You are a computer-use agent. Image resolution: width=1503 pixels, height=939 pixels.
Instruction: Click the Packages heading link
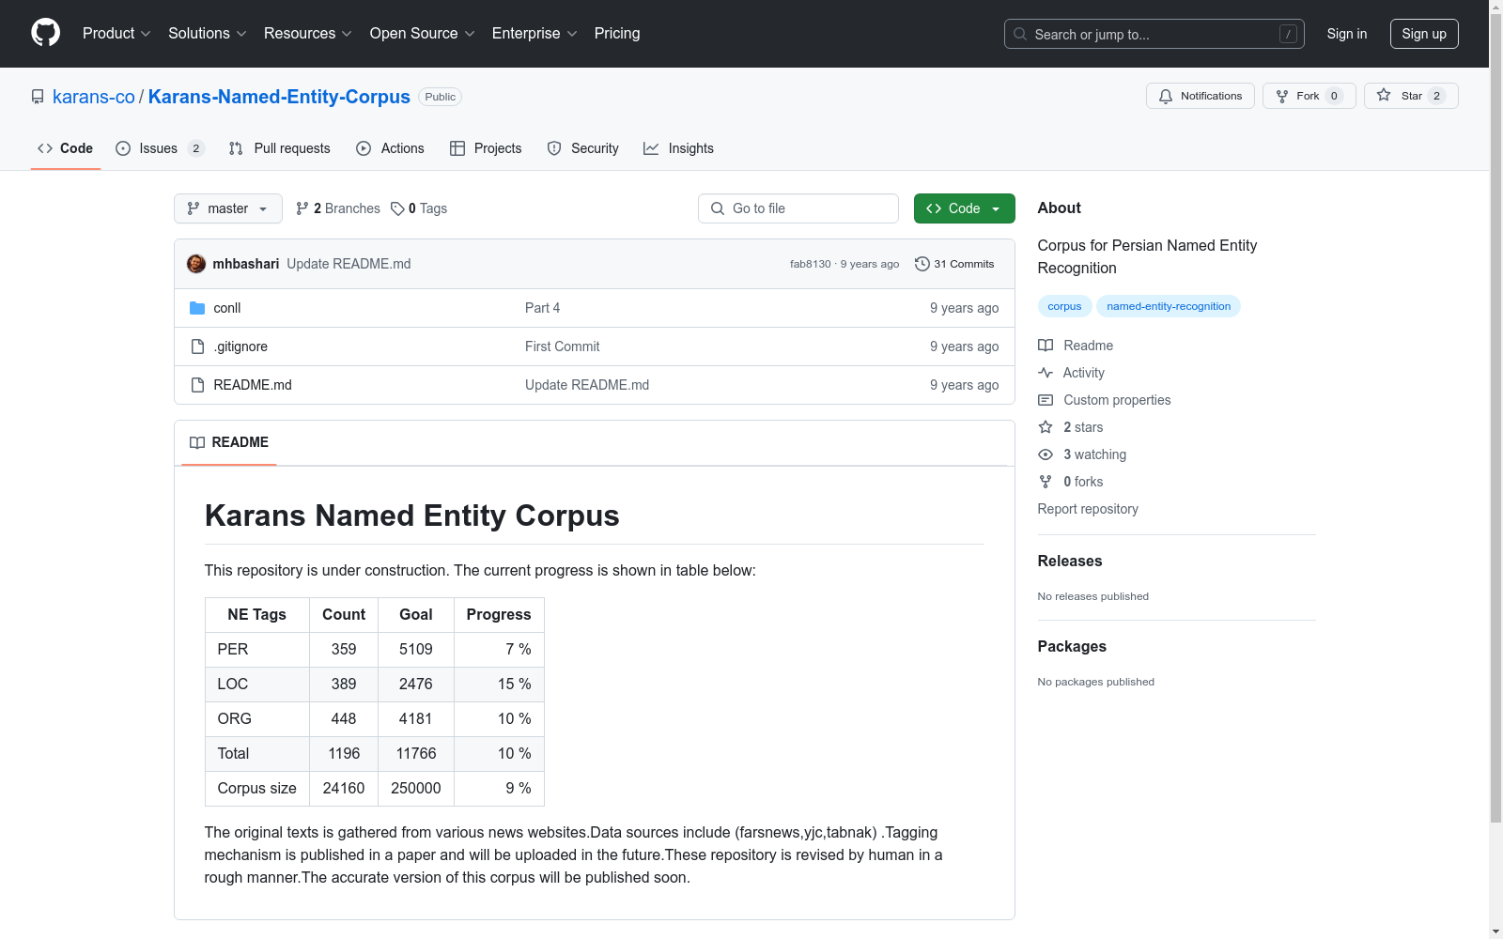point(1072,646)
